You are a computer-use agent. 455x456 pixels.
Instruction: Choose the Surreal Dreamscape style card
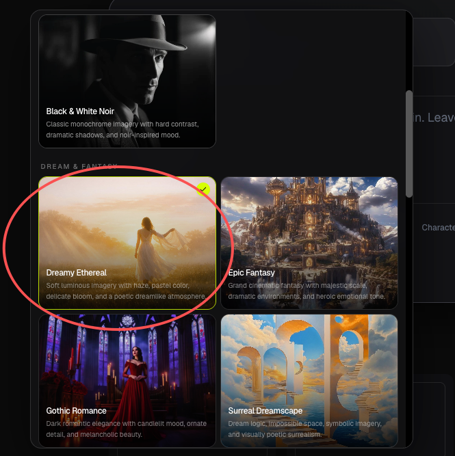point(309,380)
